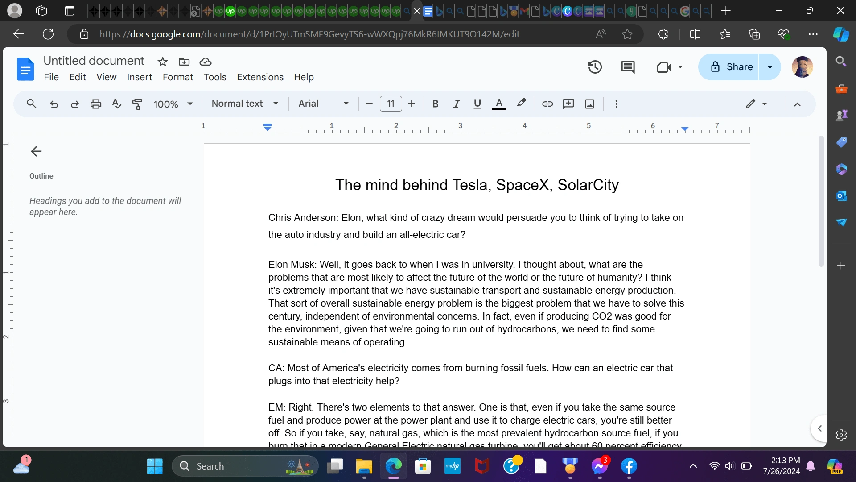Toggle underline formatting
The image size is (856, 482).
pyautogui.click(x=477, y=104)
